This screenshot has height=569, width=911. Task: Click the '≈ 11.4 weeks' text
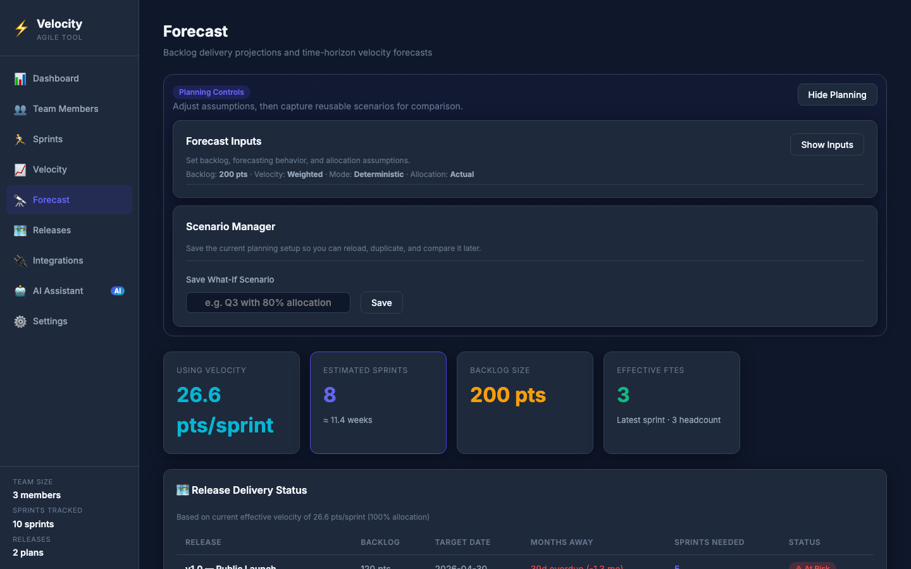pyautogui.click(x=348, y=420)
